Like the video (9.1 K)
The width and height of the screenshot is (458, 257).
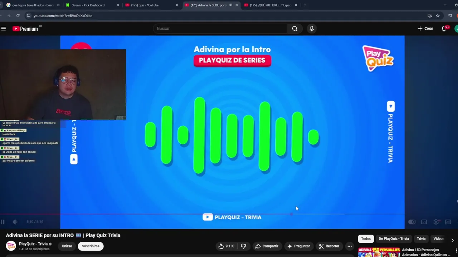226,246
